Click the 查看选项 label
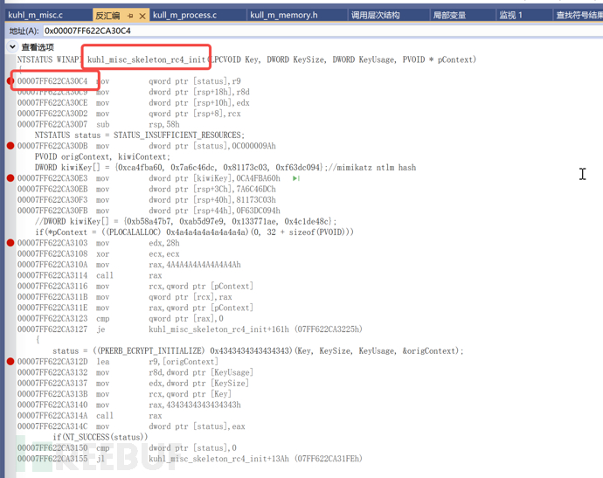 [38, 47]
